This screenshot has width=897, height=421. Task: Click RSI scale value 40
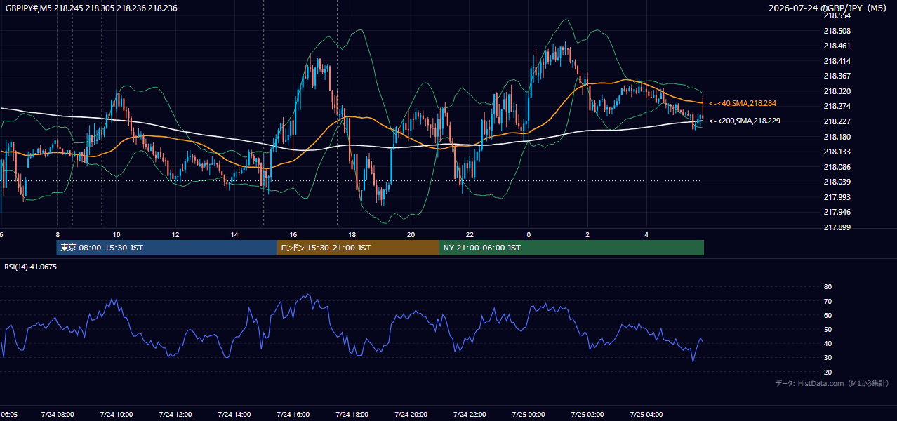(x=828, y=343)
